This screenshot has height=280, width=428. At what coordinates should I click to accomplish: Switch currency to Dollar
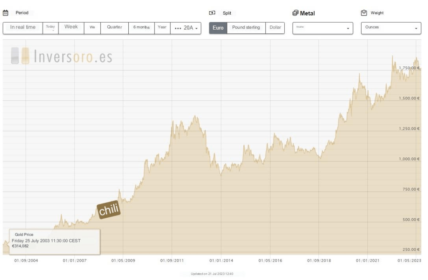click(x=275, y=28)
